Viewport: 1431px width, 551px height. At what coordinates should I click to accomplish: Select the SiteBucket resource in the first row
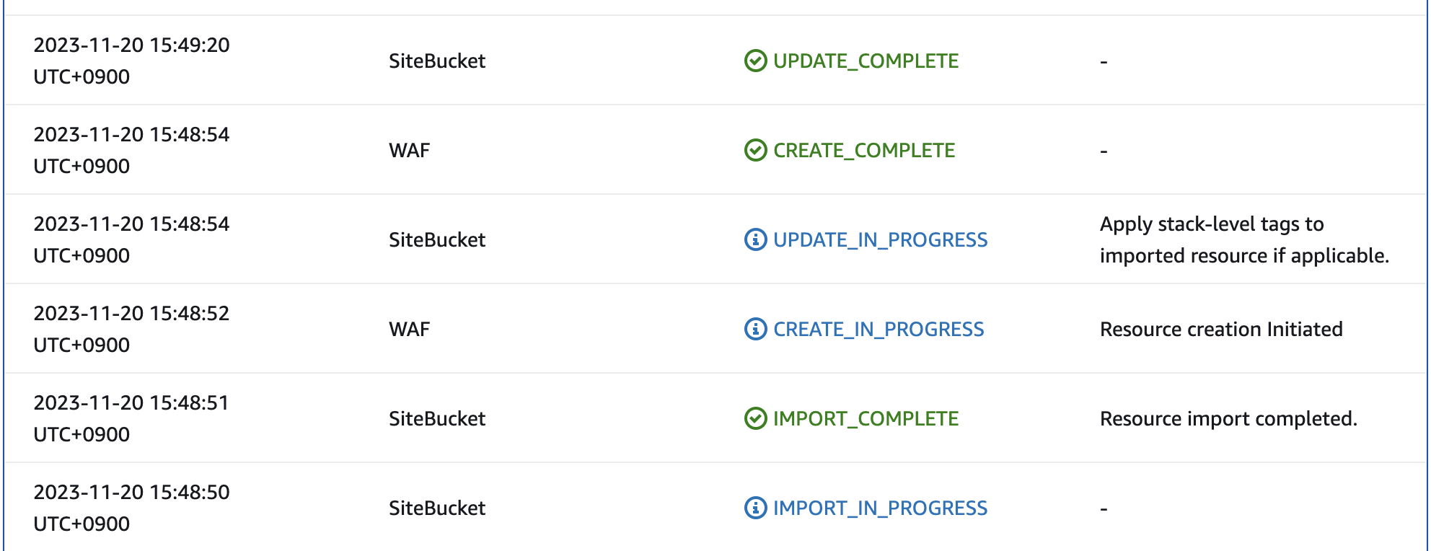[x=436, y=61]
